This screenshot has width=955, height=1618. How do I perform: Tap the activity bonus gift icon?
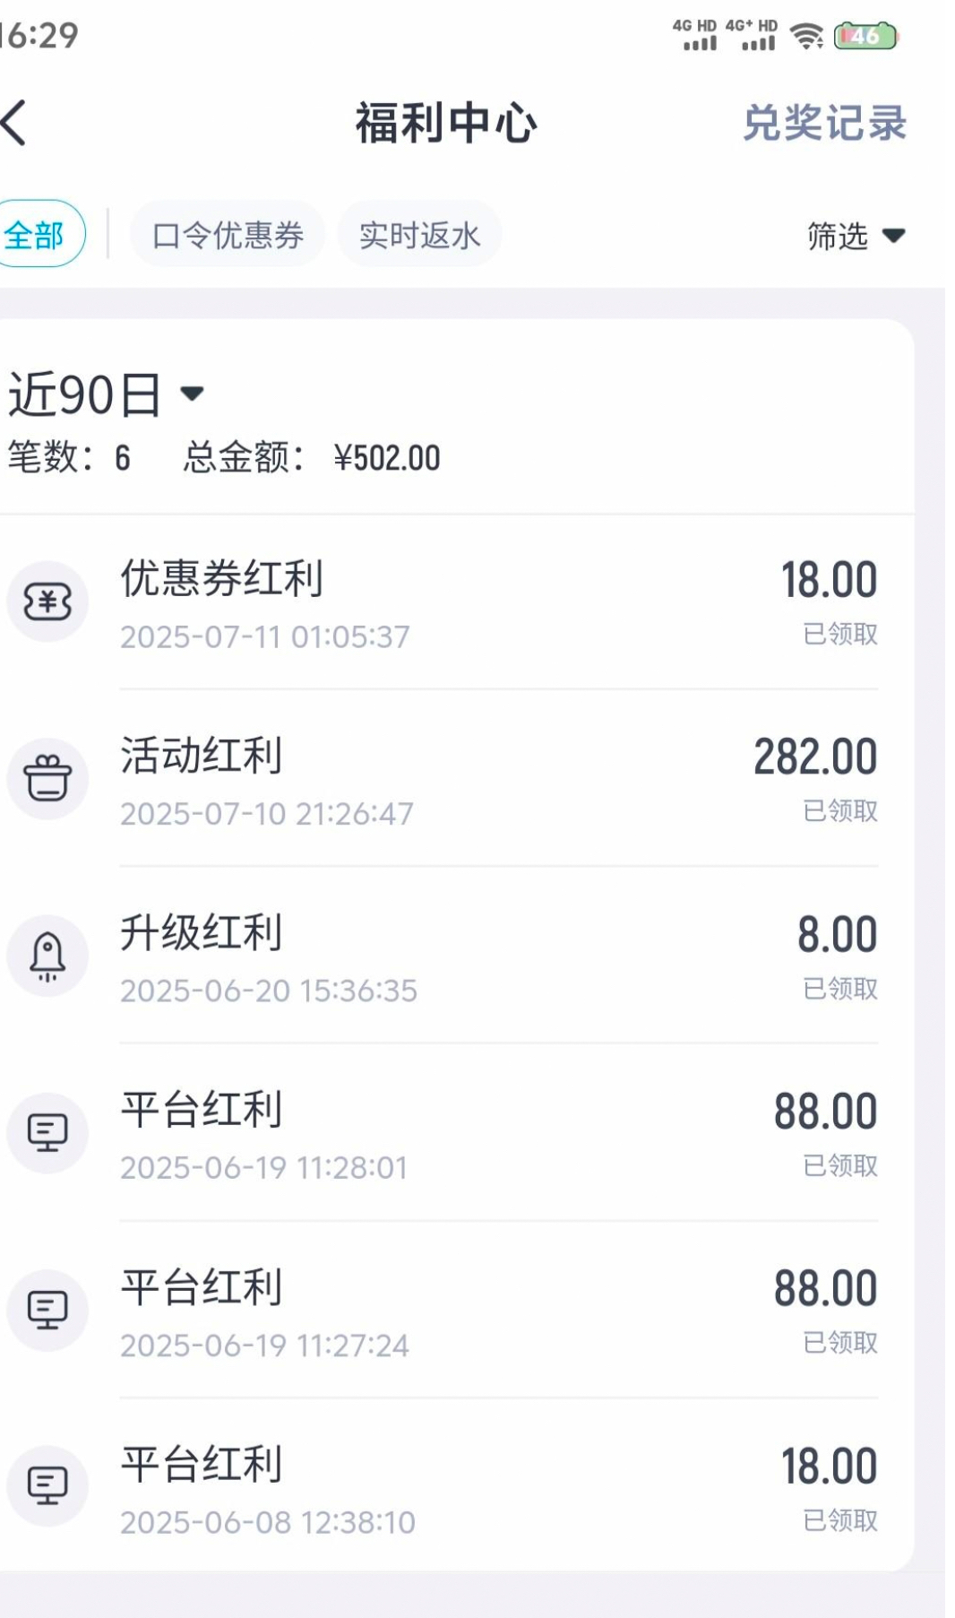pyautogui.click(x=47, y=778)
